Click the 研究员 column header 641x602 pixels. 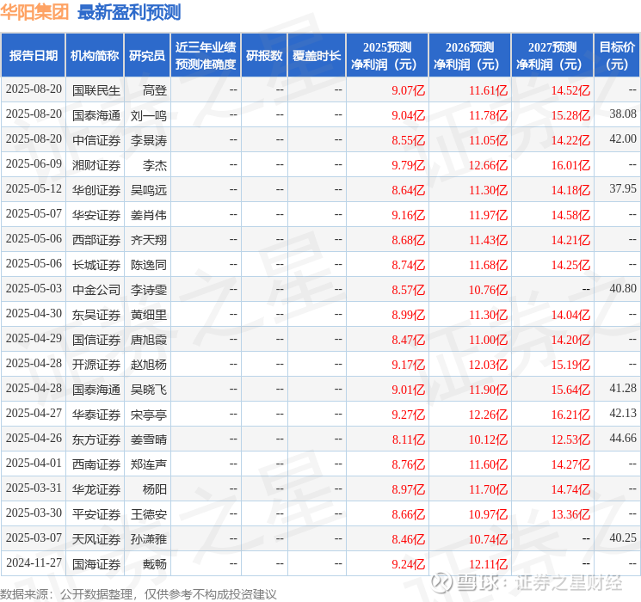coord(147,56)
